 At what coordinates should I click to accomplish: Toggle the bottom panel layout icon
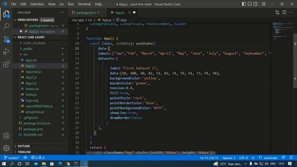click(250, 4)
